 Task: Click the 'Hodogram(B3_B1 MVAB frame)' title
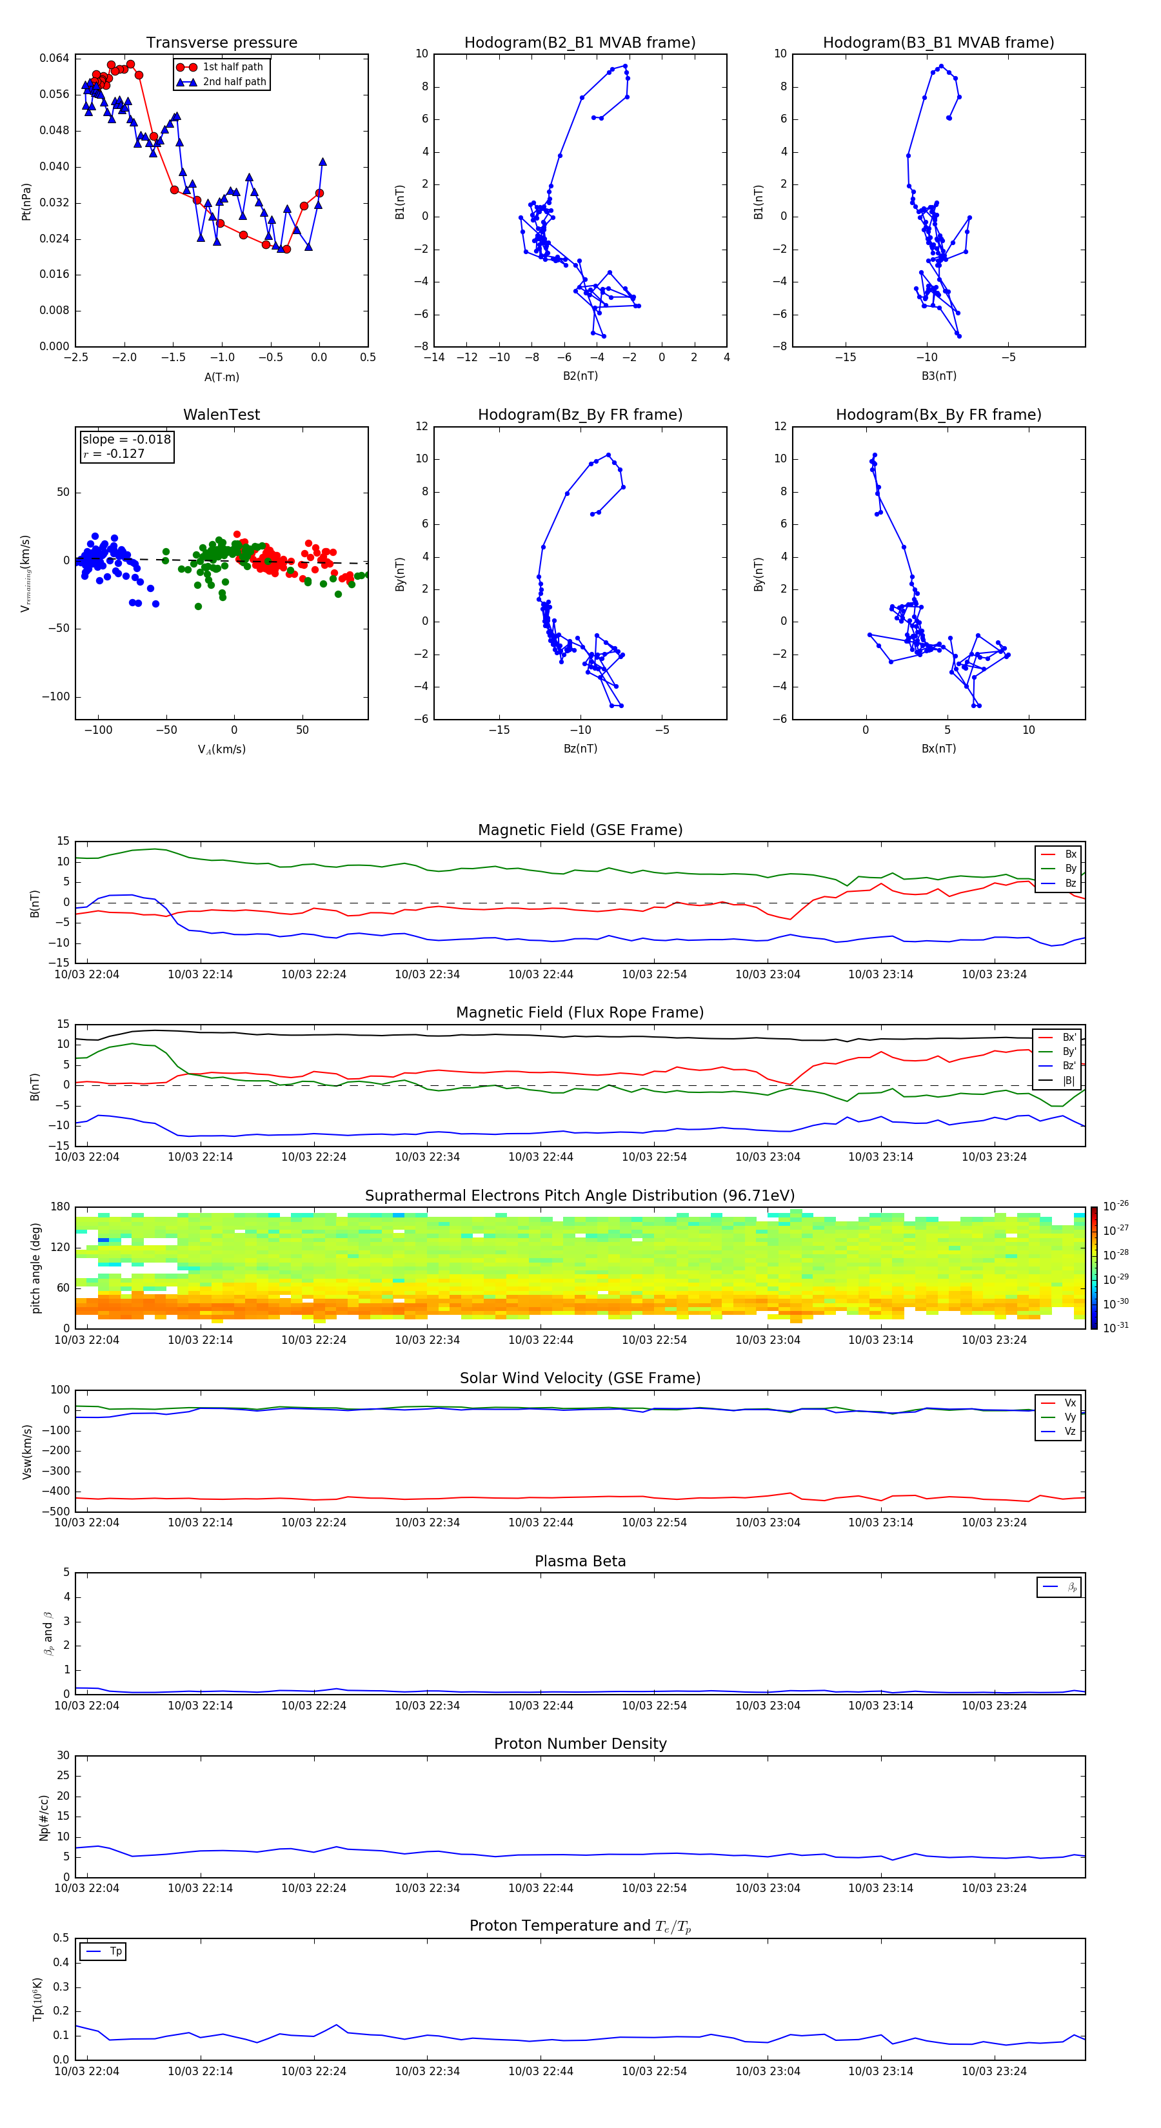(938, 43)
